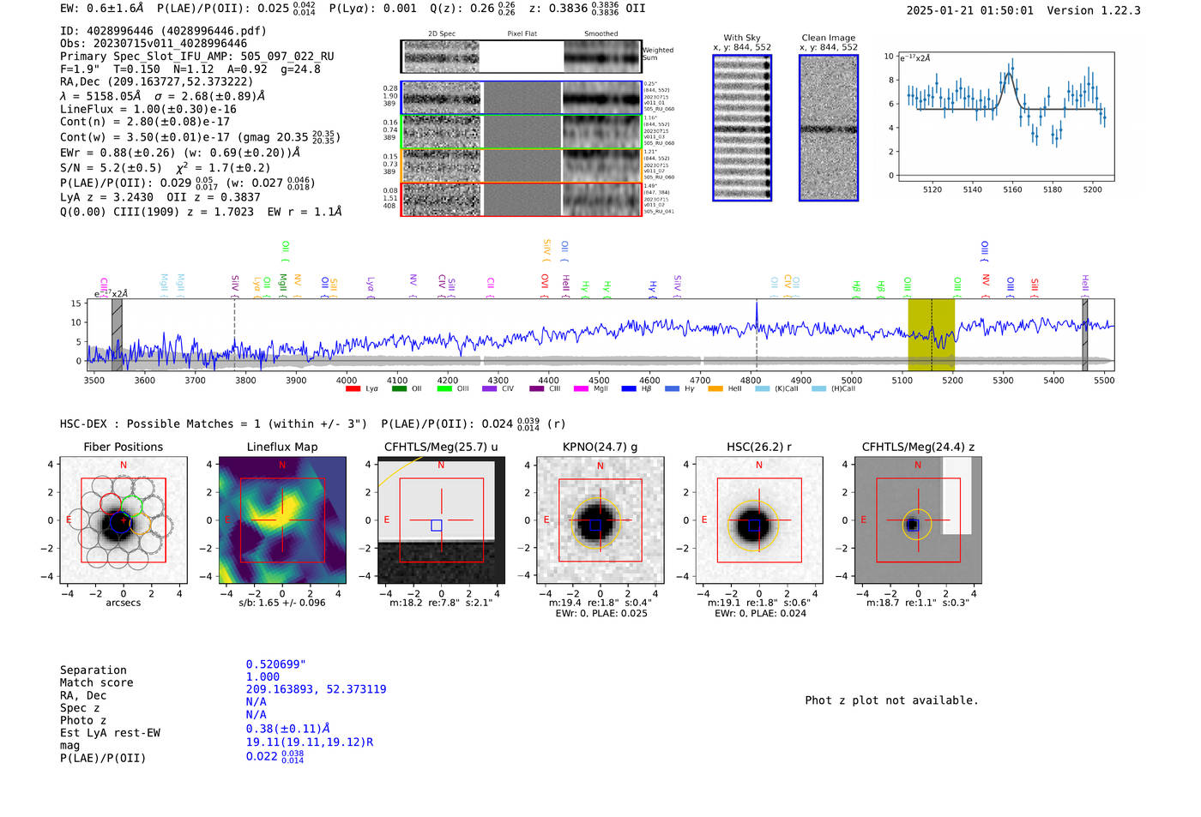Click the lime OIII legend swatch
This screenshot has width=1201, height=817.
coord(444,389)
